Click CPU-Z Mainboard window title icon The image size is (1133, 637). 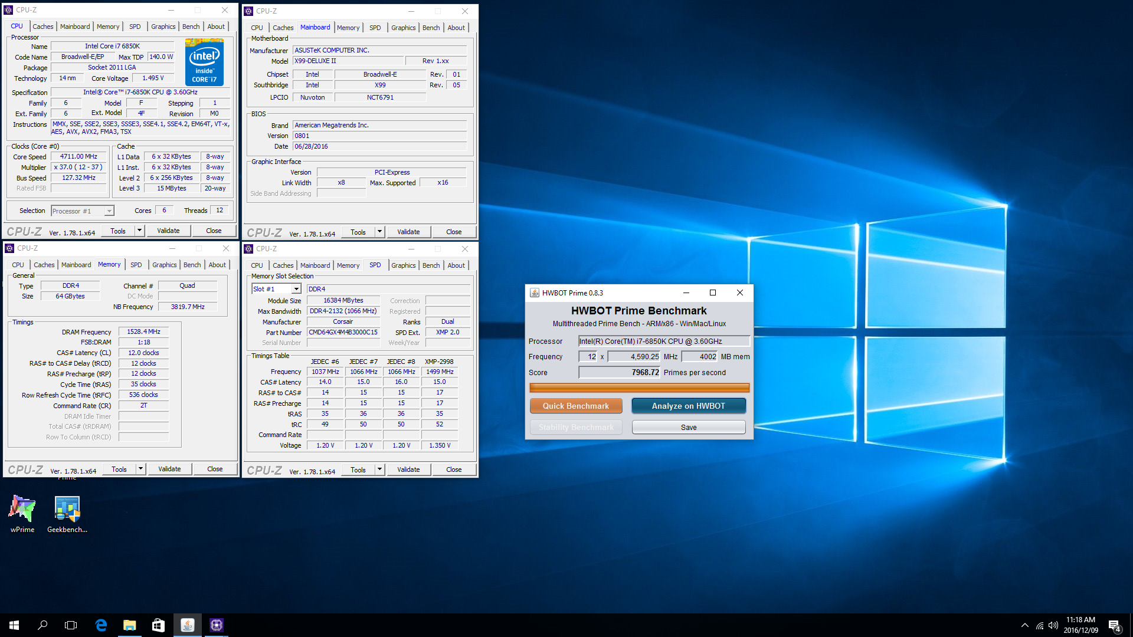click(248, 11)
